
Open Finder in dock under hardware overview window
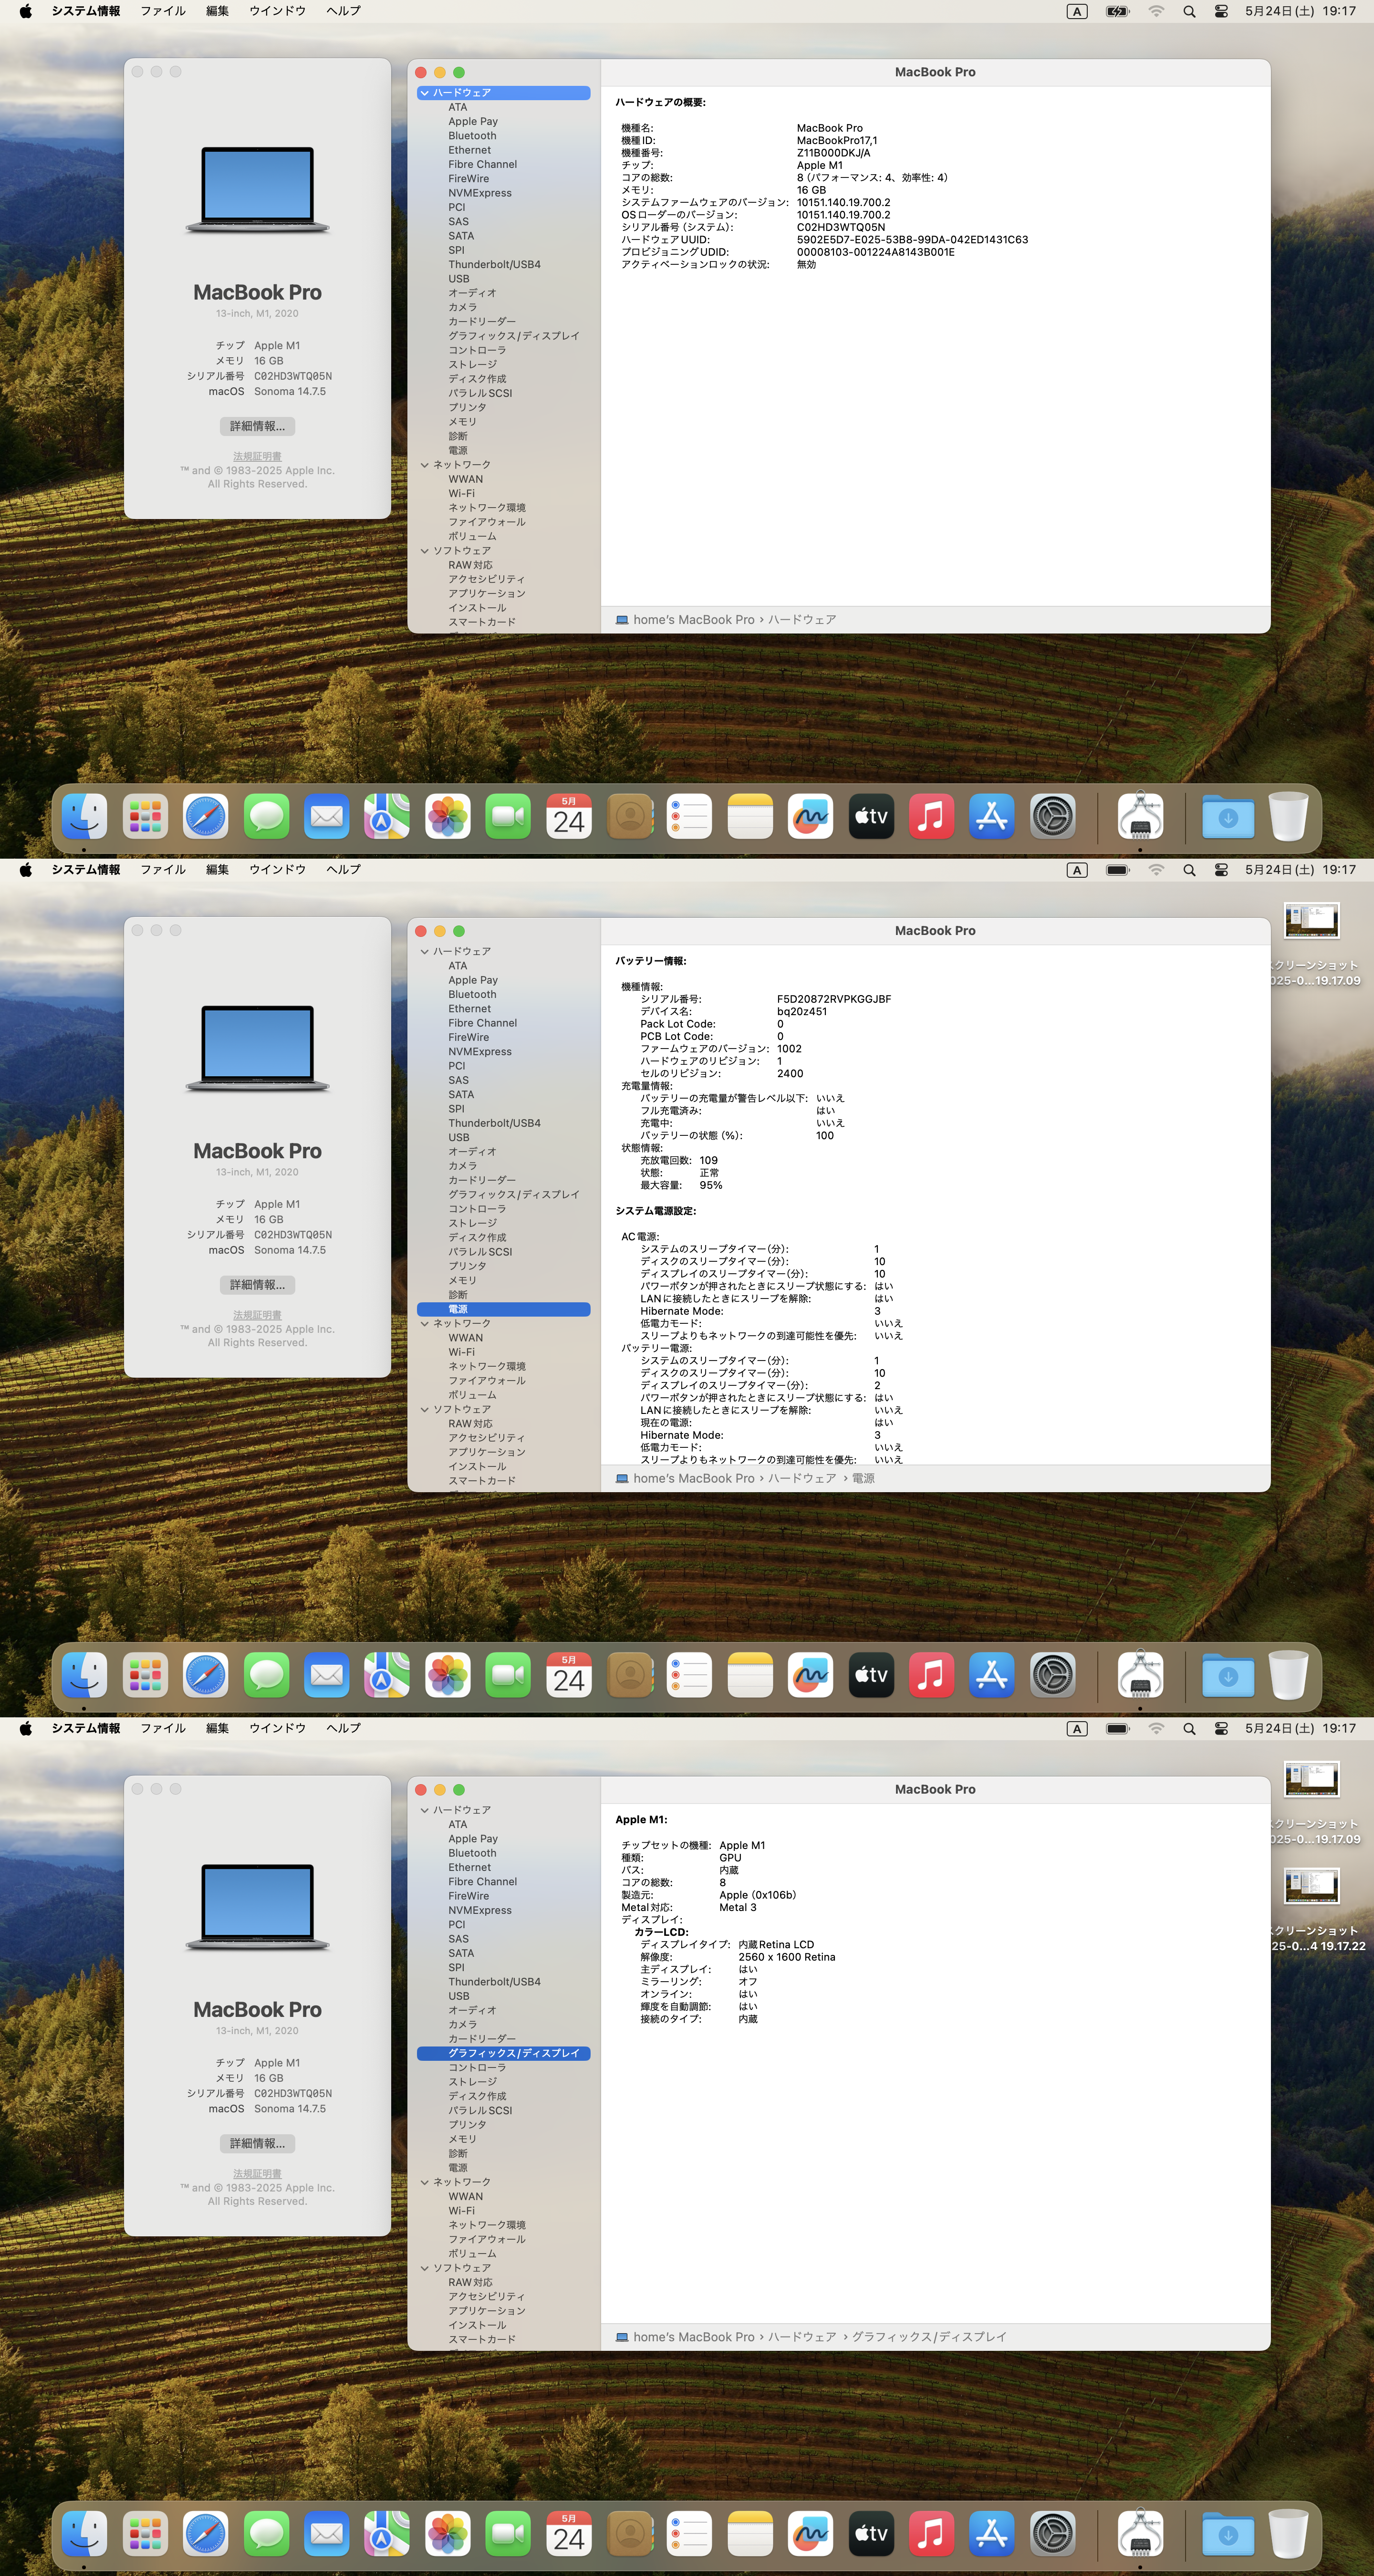(85, 816)
